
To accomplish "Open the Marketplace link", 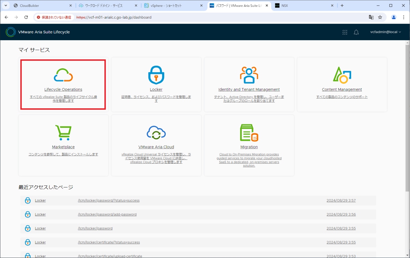I will tap(63, 147).
